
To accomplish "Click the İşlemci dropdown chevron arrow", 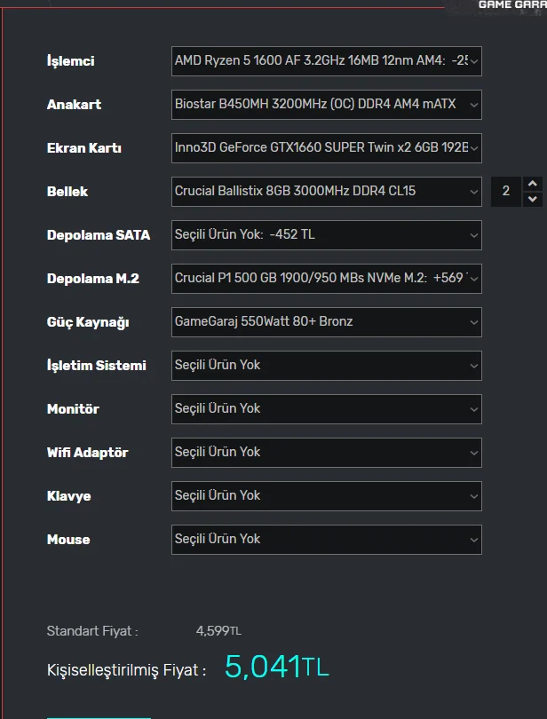I will click(x=473, y=61).
